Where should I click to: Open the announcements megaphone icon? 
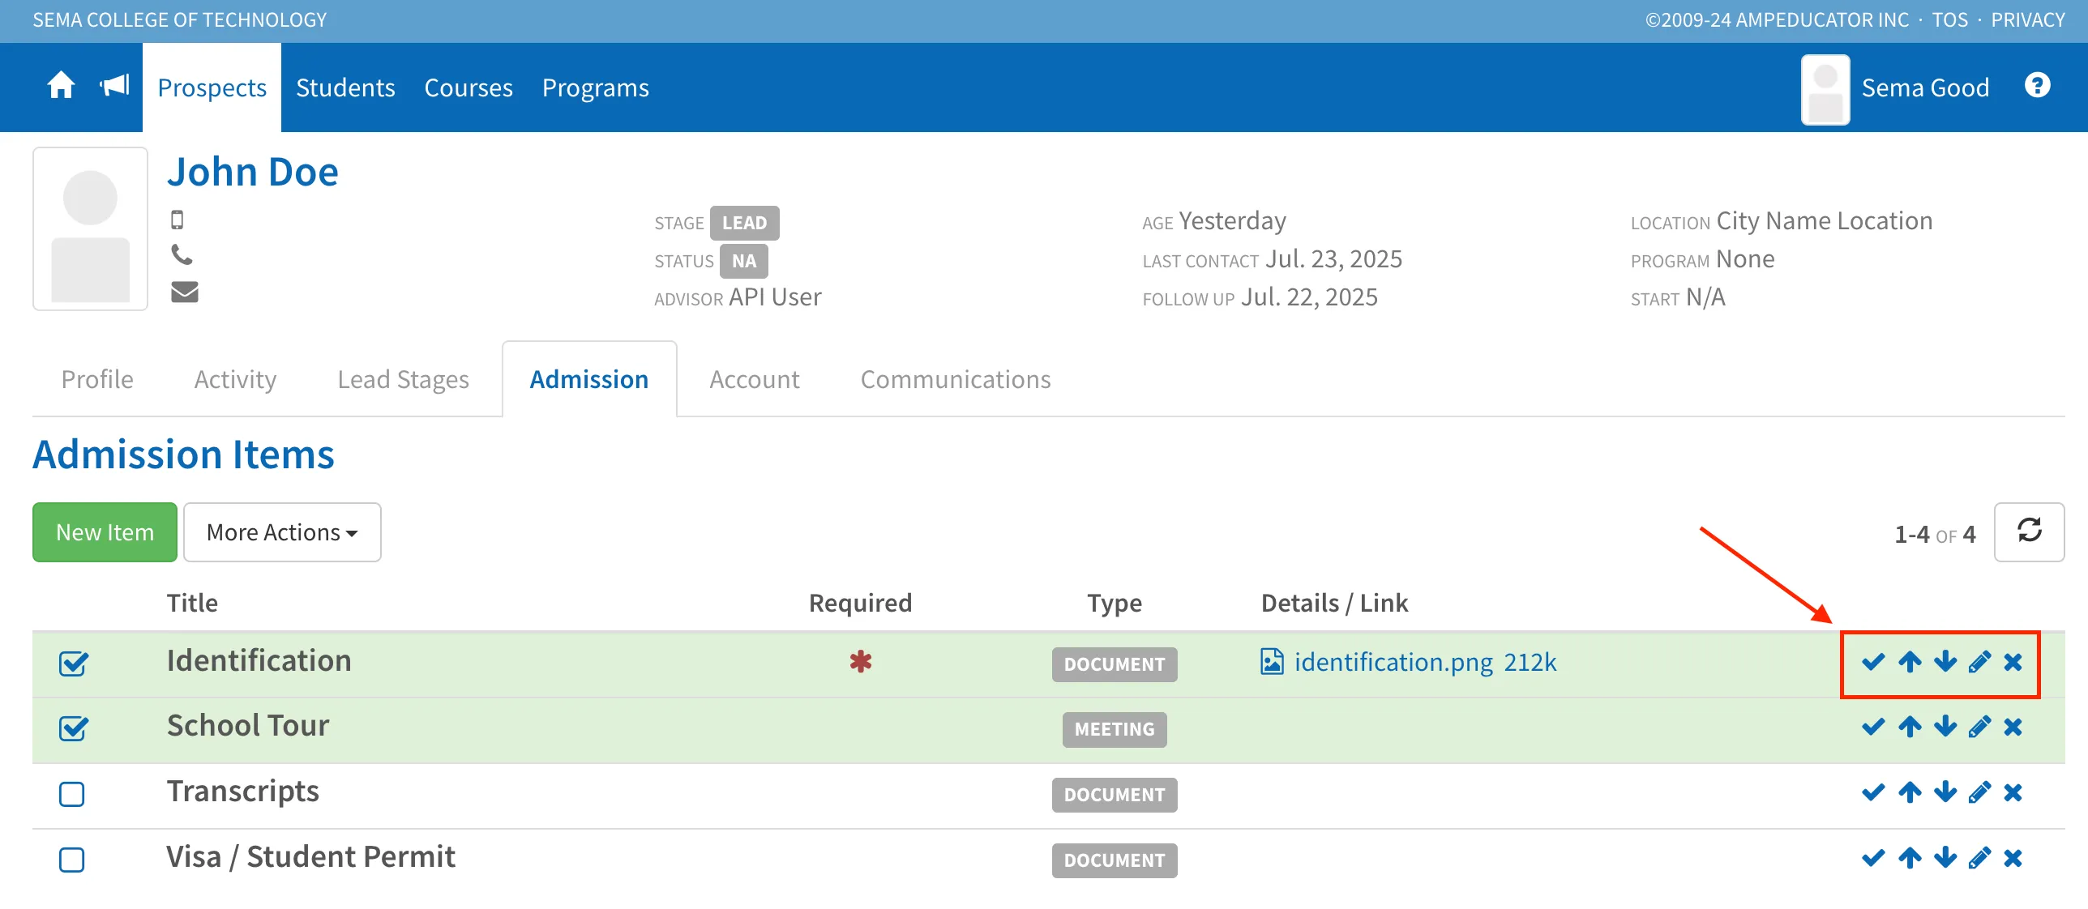[x=114, y=86]
